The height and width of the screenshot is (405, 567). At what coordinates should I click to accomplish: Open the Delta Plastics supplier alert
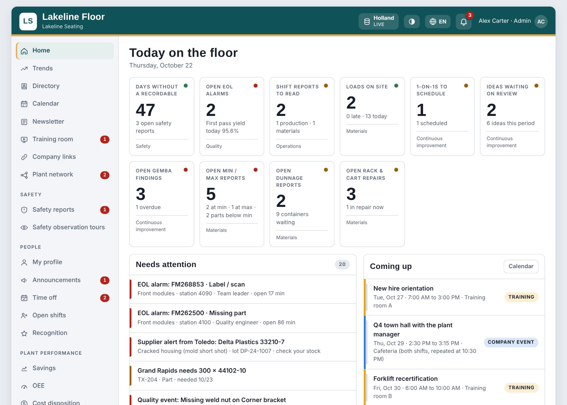[x=243, y=347]
